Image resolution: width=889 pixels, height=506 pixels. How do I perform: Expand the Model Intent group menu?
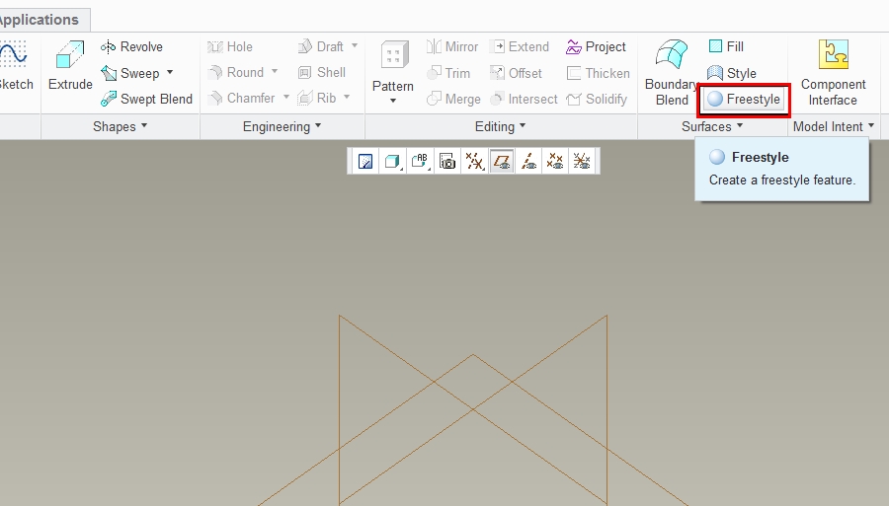(x=834, y=126)
